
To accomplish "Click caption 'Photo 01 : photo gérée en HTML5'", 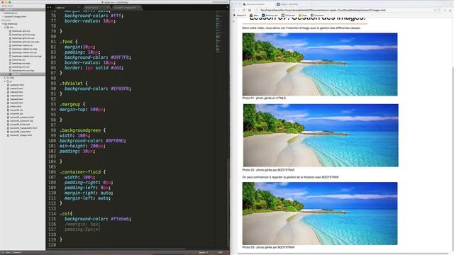I will click(264, 98).
